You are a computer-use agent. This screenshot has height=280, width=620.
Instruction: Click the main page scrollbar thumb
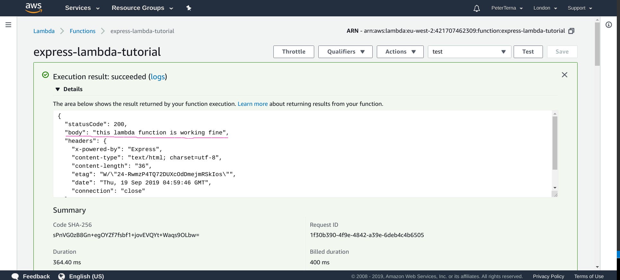click(x=597, y=44)
